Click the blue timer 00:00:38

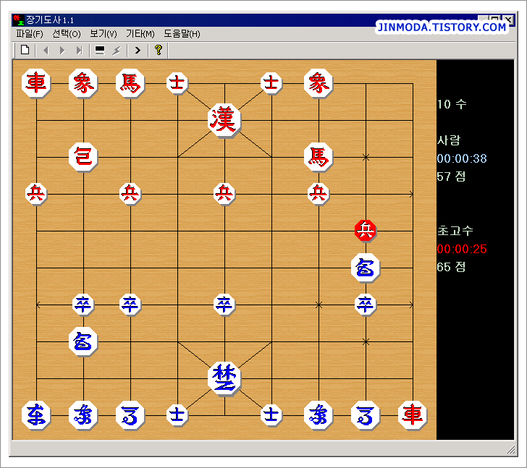click(x=462, y=158)
